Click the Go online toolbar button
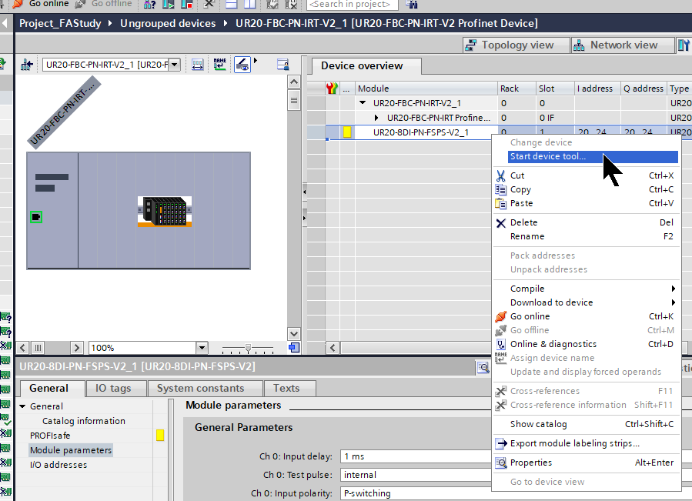The height and width of the screenshot is (501, 692). click(40, 4)
